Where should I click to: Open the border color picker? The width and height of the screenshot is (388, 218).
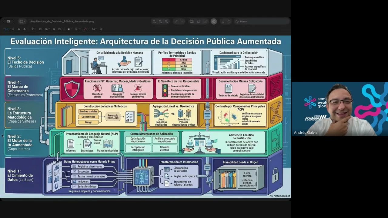click(x=78, y=29)
